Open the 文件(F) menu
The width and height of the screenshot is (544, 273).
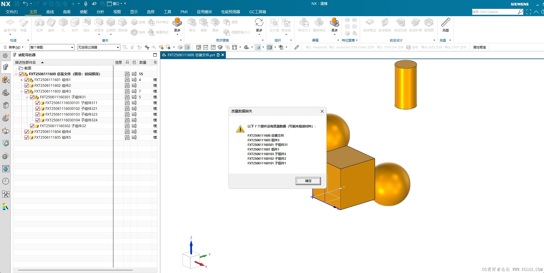tap(12, 12)
